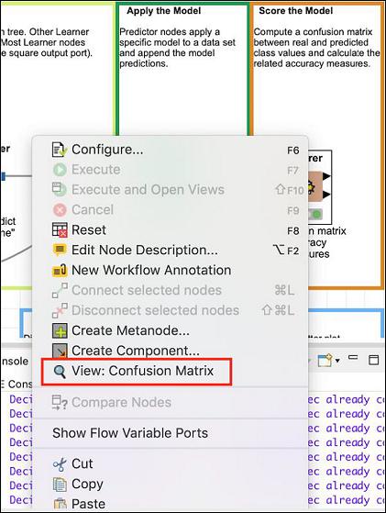This screenshot has height=513, width=386.
Task: Click the Copy documents icon
Action: pos(60,485)
